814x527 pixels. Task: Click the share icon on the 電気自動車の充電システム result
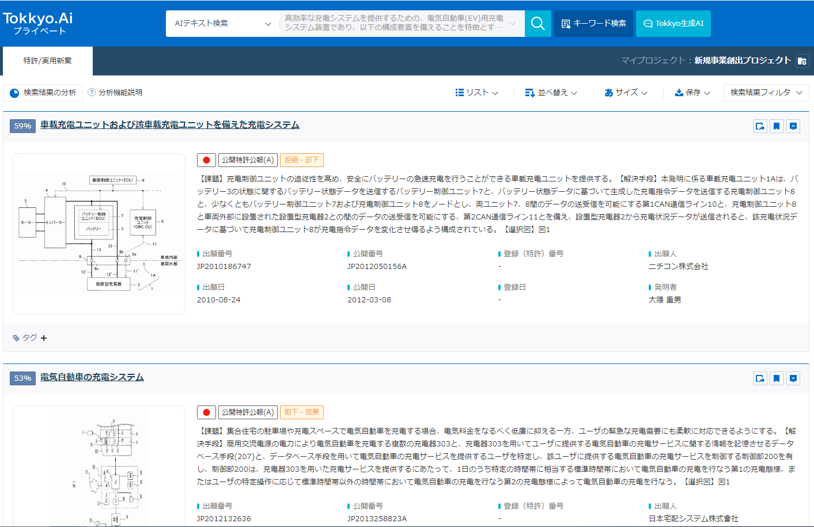(x=760, y=378)
